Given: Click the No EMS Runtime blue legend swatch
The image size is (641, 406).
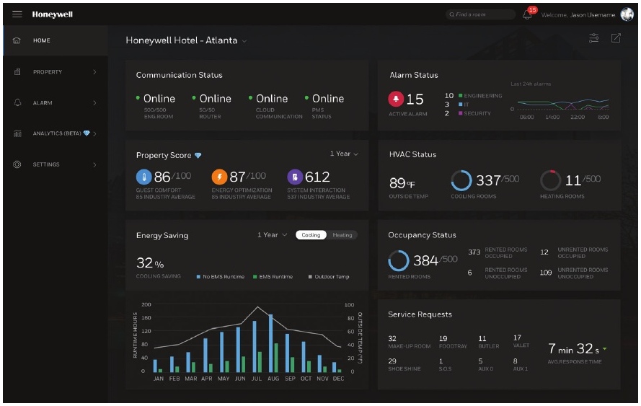Looking at the screenshot, I should [x=198, y=277].
